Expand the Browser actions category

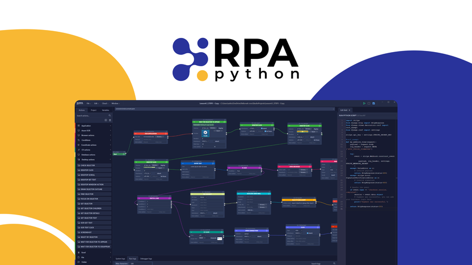tap(87, 135)
